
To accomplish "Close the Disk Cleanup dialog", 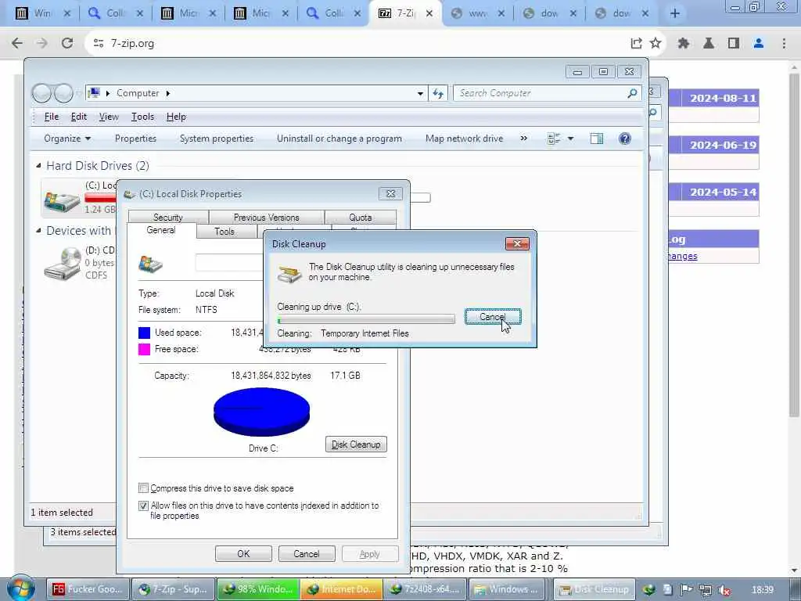I will [517, 244].
